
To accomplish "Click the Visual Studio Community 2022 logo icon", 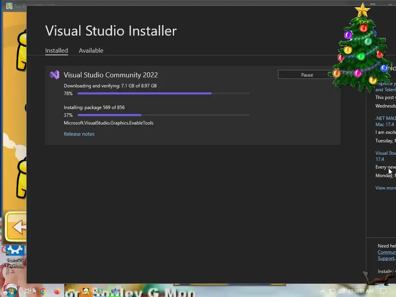I will (55, 75).
